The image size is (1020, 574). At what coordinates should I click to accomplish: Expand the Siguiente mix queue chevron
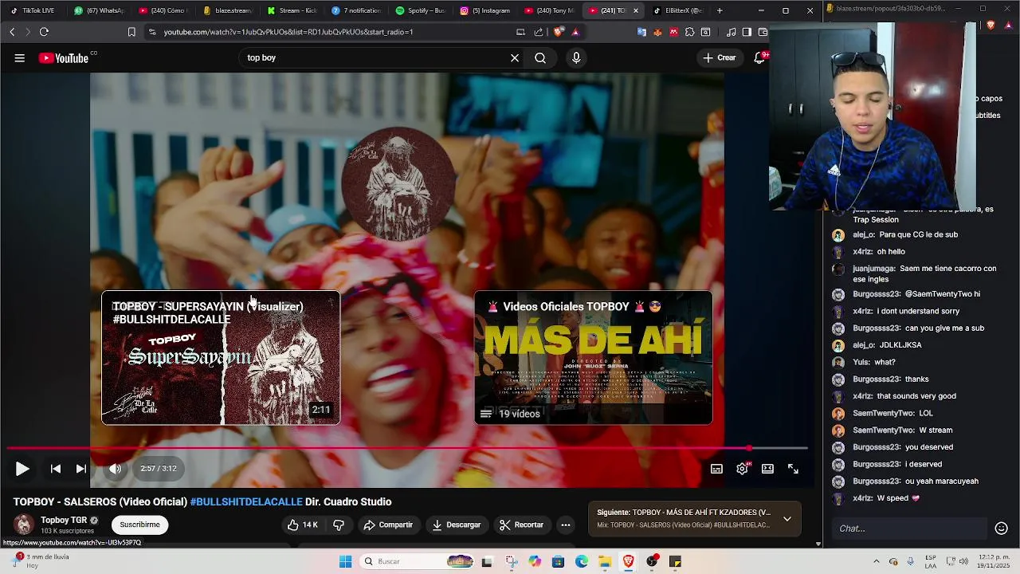pyautogui.click(x=787, y=519)
